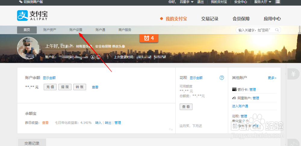This screenshot has height=146, width=301.
Task: Click 管理 next to 阿里账户
Action: click(256, 98)
